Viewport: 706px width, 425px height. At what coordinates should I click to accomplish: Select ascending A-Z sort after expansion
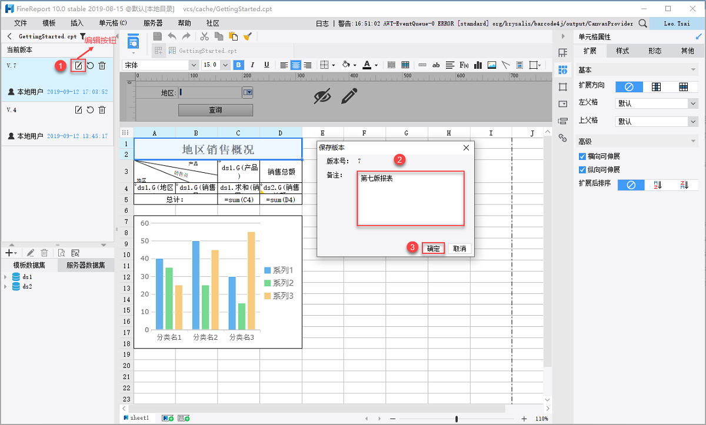pyautogui.click(x=658, y=185)
